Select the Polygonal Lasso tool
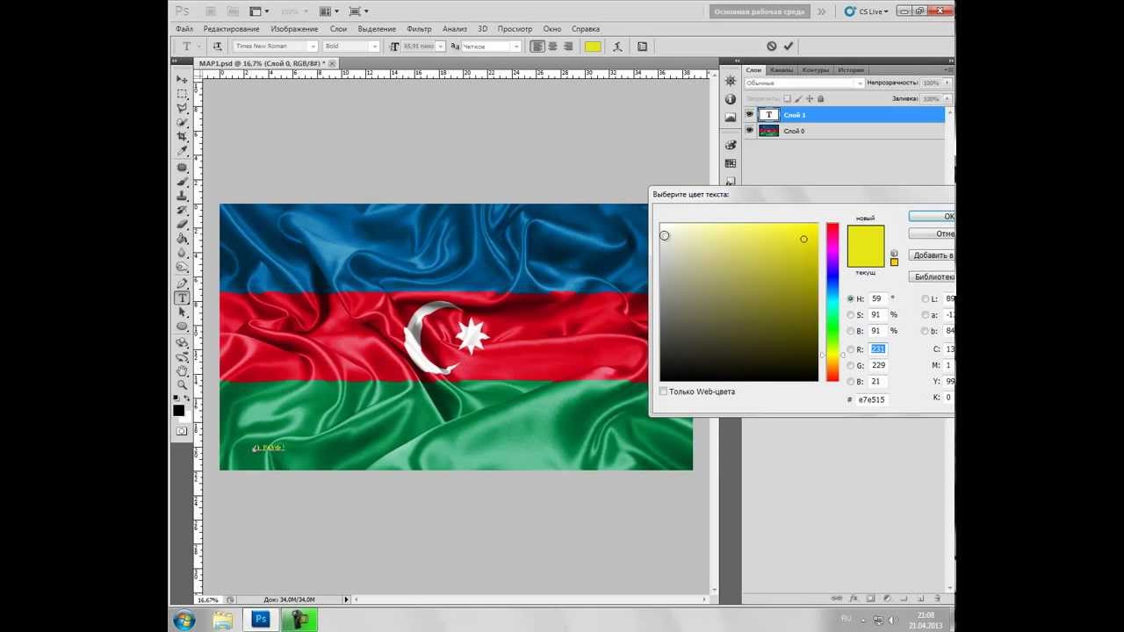 (182, 109)
